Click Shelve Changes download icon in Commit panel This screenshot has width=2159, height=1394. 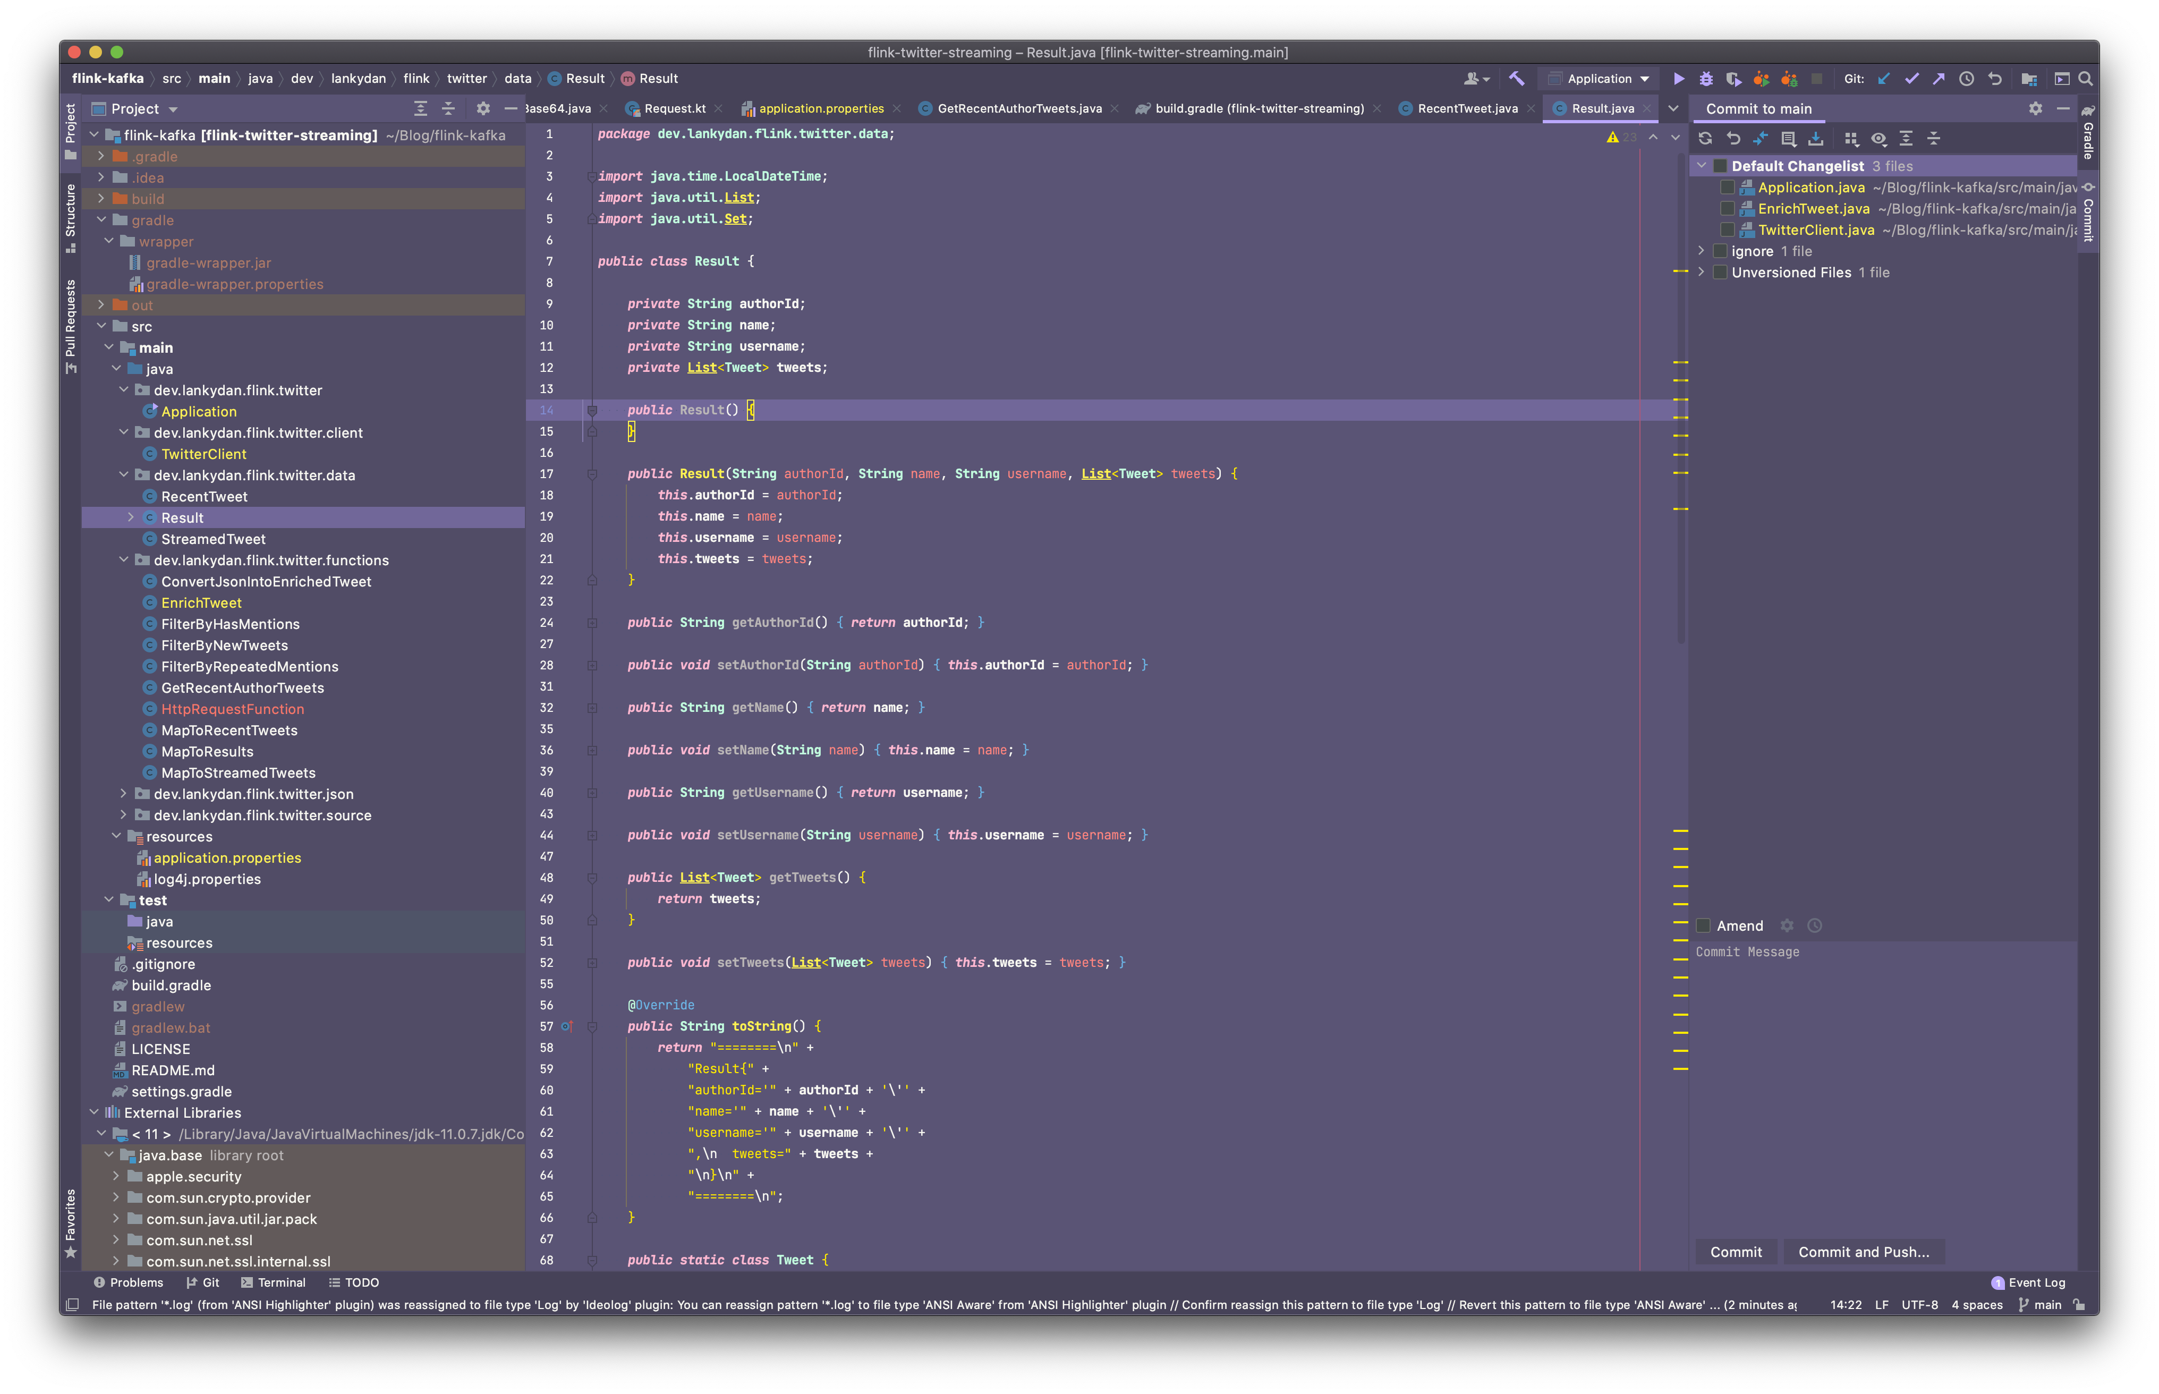pyautogui.click(x=1816, y=139)
